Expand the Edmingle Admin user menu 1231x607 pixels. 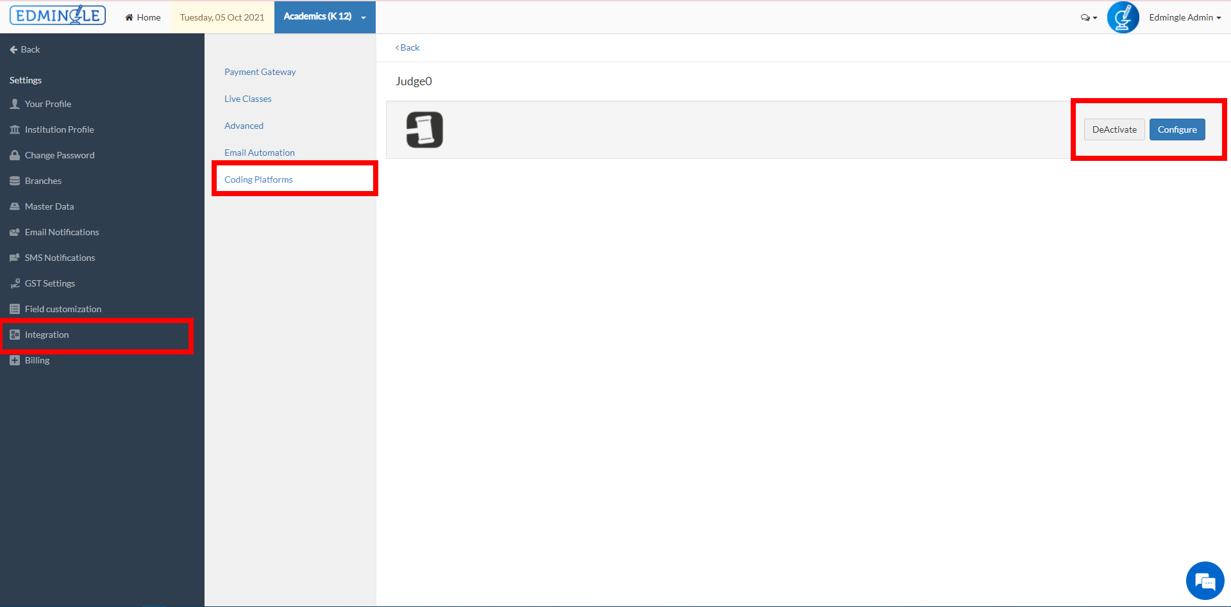click(x=1185, y=17)
